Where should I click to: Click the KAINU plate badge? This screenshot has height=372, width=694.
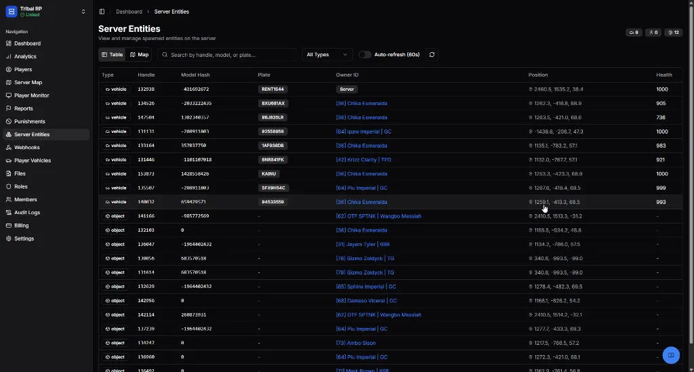click(268, 174)
